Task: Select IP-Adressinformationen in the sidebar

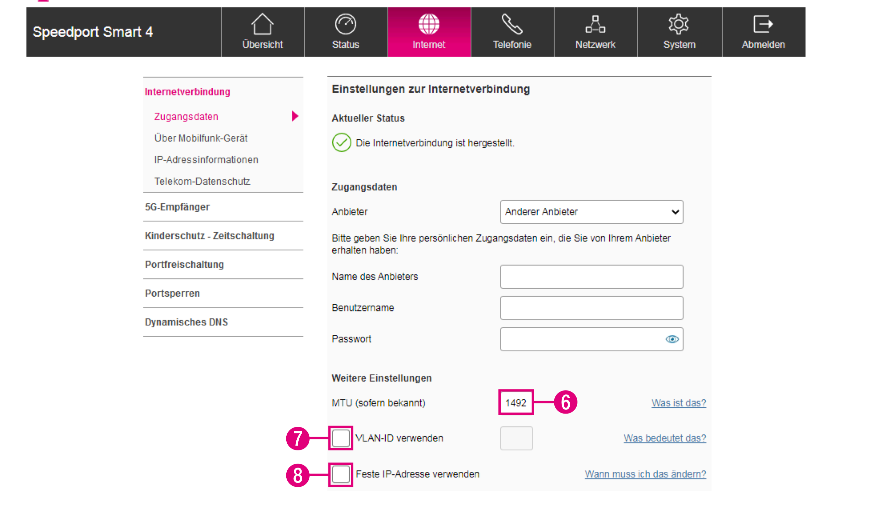Action: (x=207, y=160)
